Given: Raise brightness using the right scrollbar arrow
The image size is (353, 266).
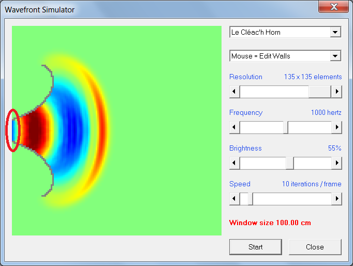Looking at the screenshot, I should coord(336,163).
